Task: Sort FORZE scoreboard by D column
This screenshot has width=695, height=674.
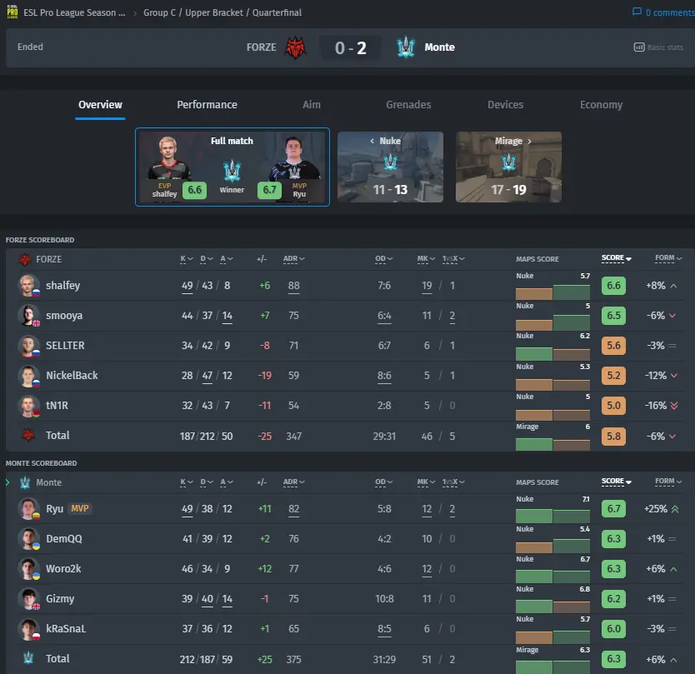Action: pos(206,259)
